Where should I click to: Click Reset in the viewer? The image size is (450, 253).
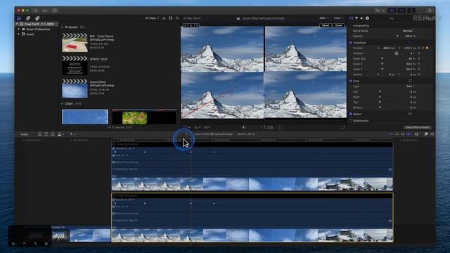click(325, 25)
